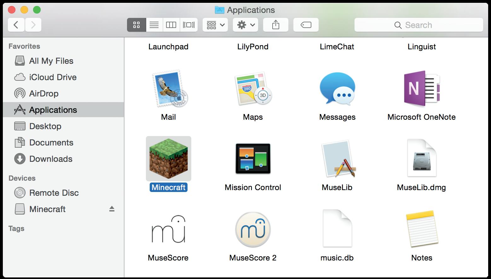Open Documents in the sidebar
Screen dimensions: 491x279
(63, 143)
